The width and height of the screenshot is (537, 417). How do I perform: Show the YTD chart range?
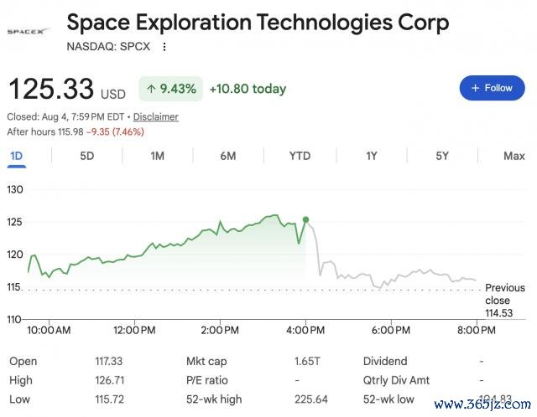tap(300, 157)
